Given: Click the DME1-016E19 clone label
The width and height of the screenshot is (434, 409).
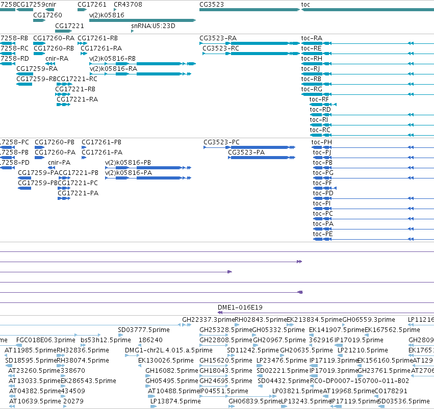Looking at the screenshot, I should pos(240,307).
